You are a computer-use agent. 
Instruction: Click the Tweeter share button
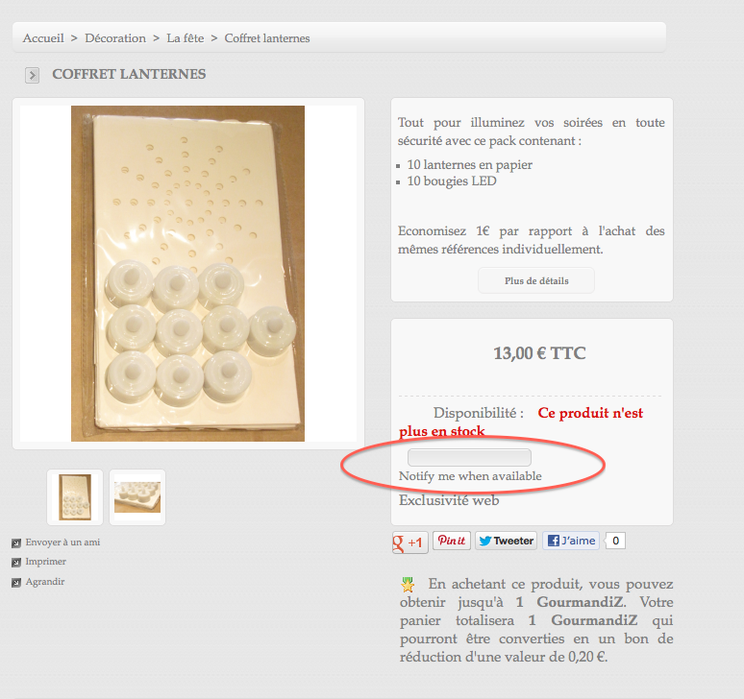click(x=507, y=541)
